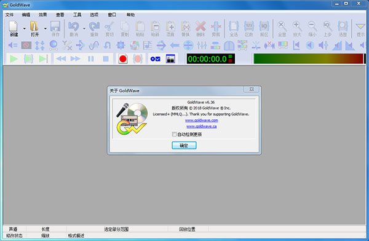Click the 提示 (Cue) yellow triangle icon
The height and width of the screenshot is (241, 369).
[360, 26]
